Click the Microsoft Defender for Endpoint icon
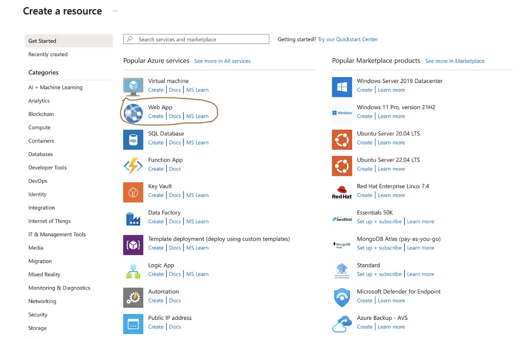524x339 pixels. (x=342, y=298)
